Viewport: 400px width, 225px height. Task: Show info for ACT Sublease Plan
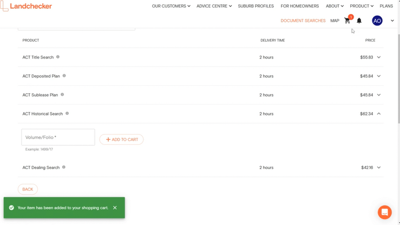coord(62,94)
